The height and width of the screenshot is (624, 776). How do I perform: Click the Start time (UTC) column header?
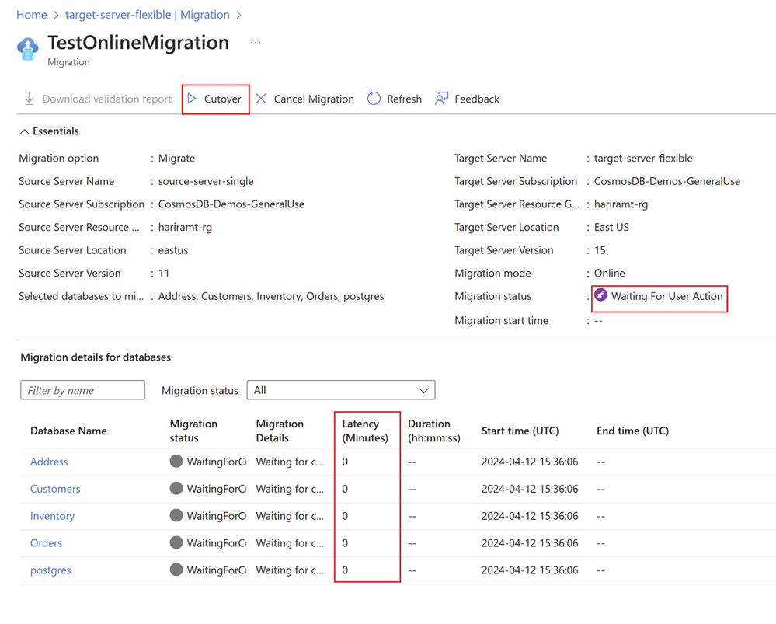point(520,431)
